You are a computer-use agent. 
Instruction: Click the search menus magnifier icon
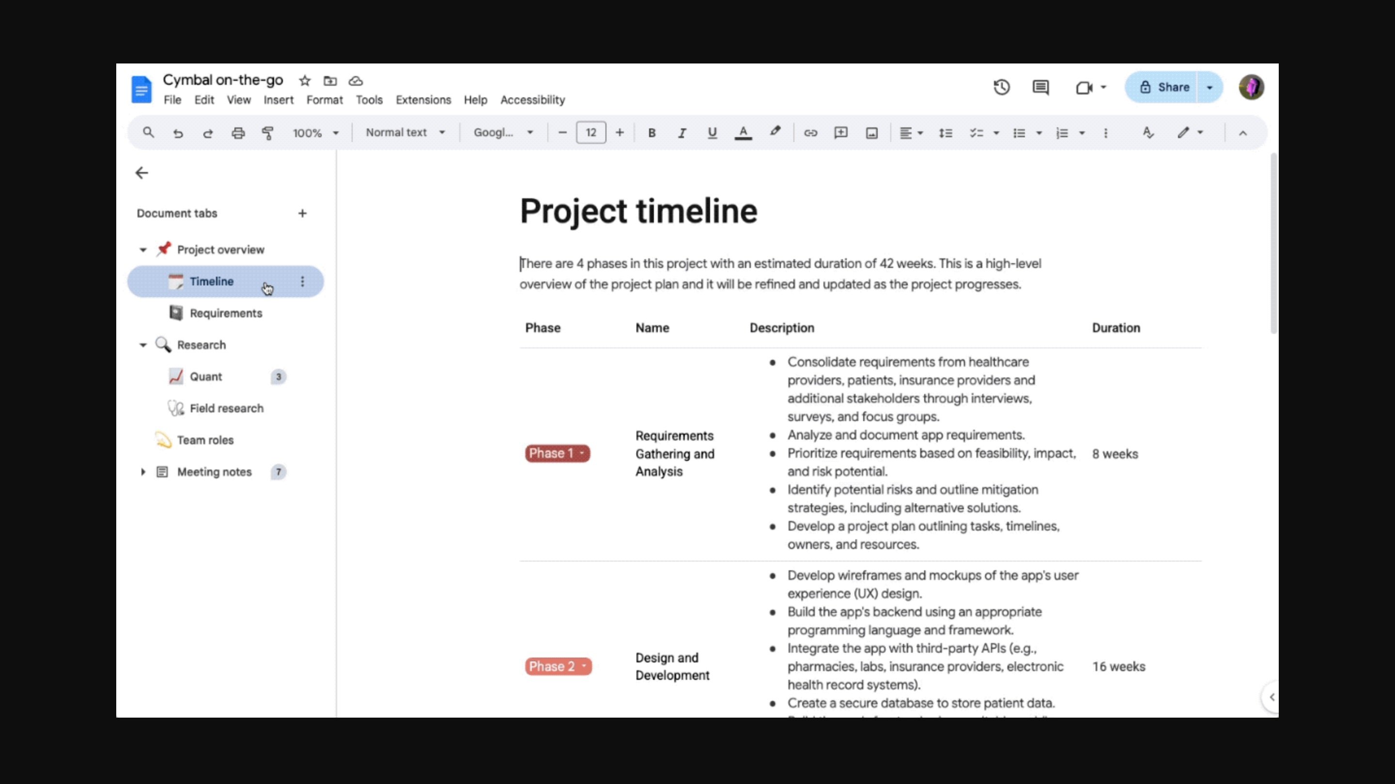pos(148,133)
